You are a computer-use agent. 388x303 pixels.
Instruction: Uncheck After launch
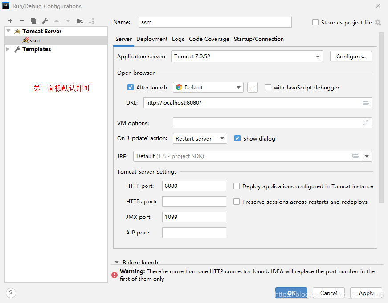pyautogui.click(x=131, y=87)
